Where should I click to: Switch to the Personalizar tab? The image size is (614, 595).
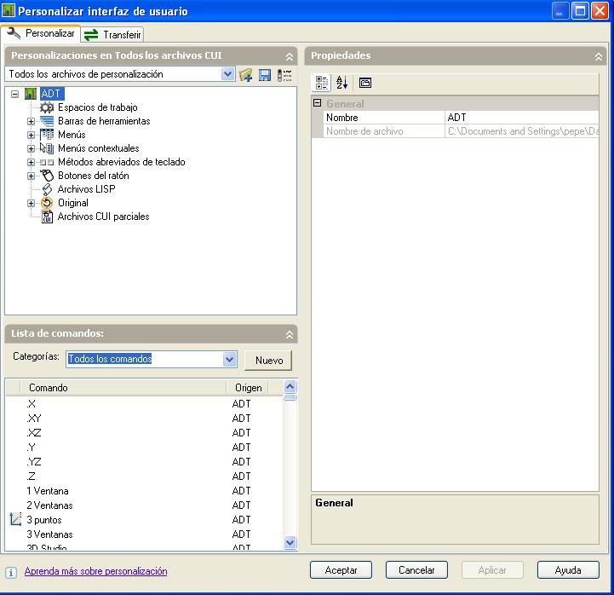tap(41, 33)
